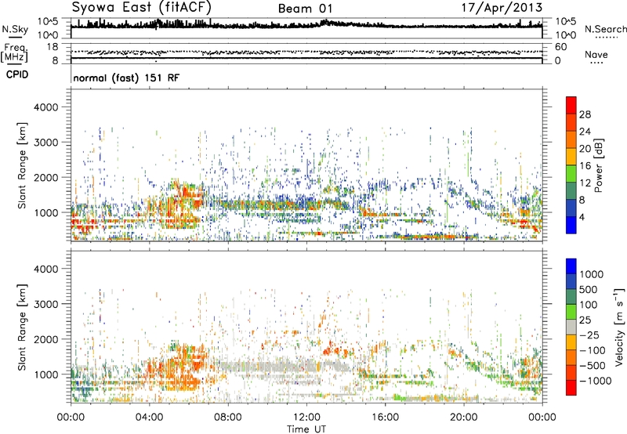This screenshot has height=434, width=627.
Task: Click the date "17/Apr/2013"
Action: click(x=502, y=8)
